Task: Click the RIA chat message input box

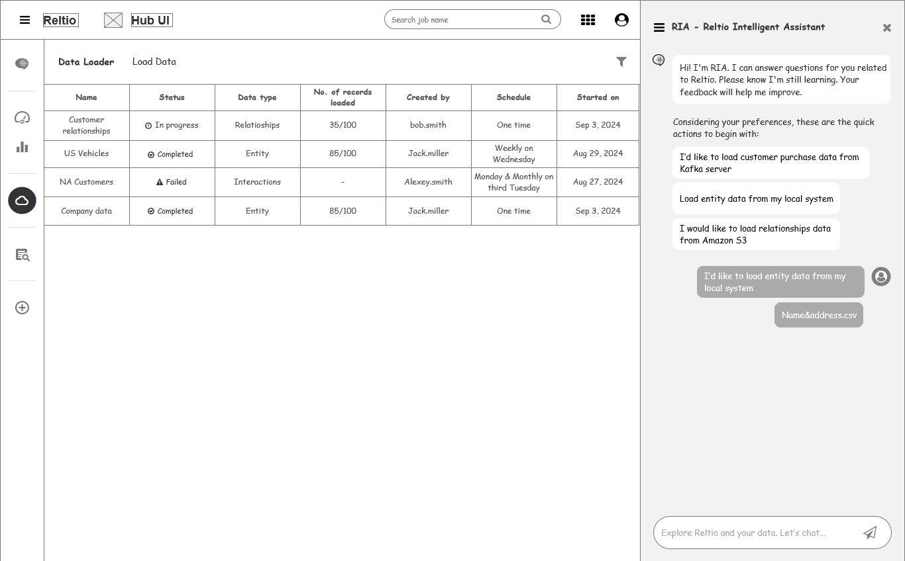Action: point(755,533)
